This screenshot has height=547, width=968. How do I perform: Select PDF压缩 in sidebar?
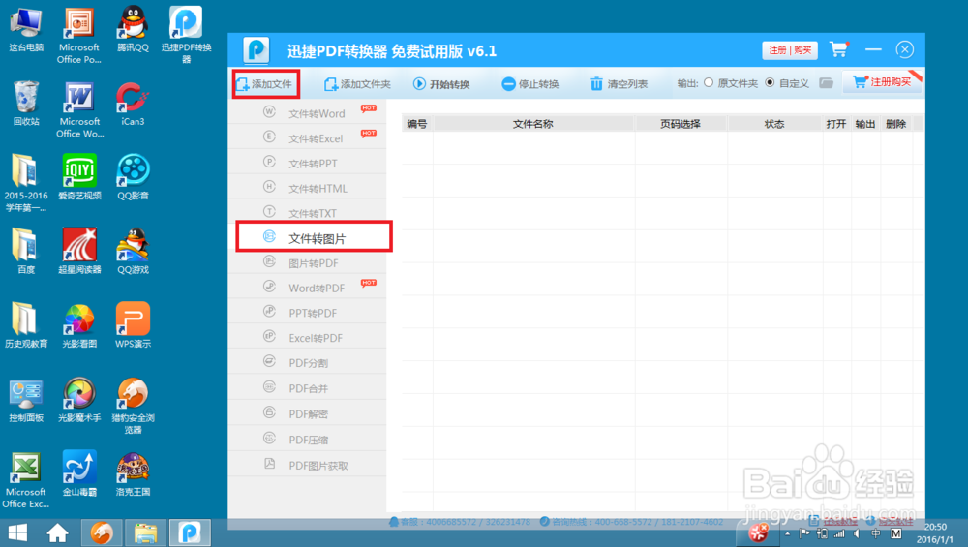tap(308, 440)
